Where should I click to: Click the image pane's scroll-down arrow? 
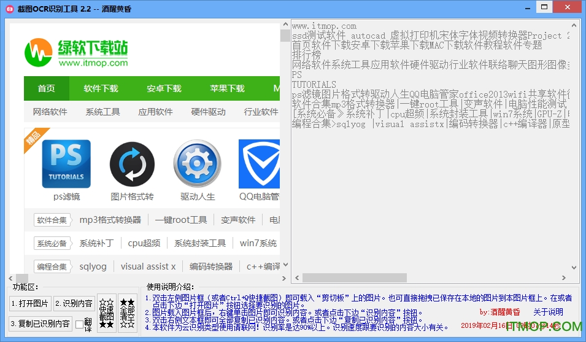coord(285,265)
